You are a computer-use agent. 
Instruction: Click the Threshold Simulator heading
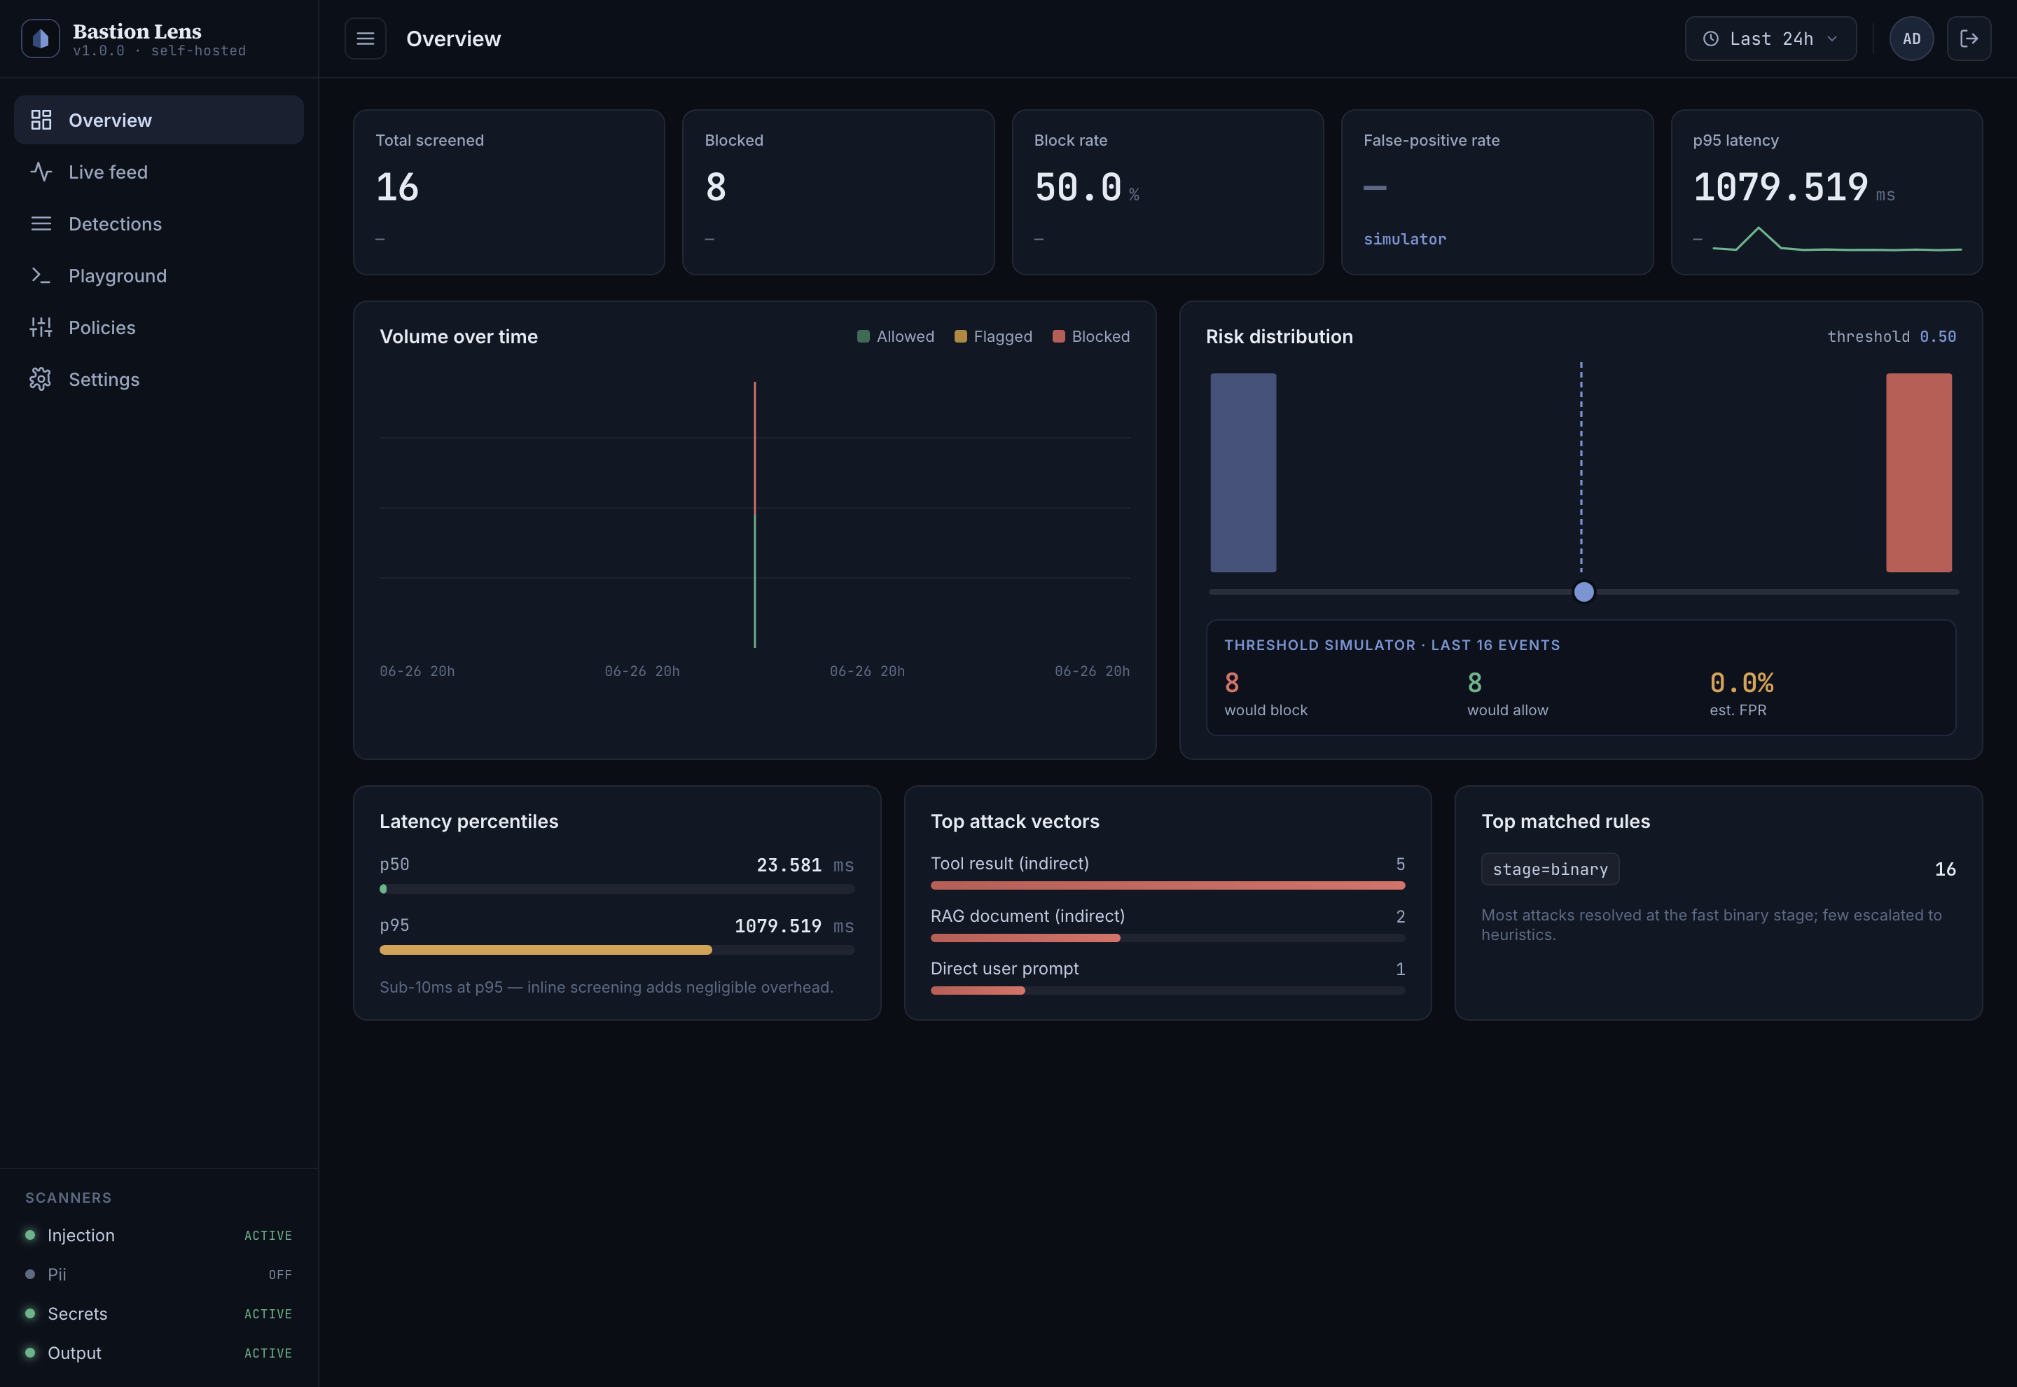coord(1392,645)
